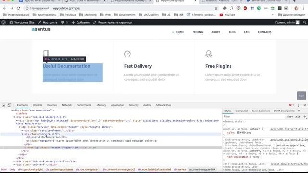Open the layout.min.css source link for a:hover

coord(288,129)
